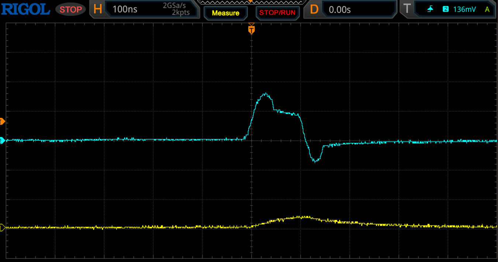Image resolution: width=498 pixels, height=262 pixels.
Task: Toggle the trigger sweep mode letter A
Action: pyautogui.click(x=487, y=10)
